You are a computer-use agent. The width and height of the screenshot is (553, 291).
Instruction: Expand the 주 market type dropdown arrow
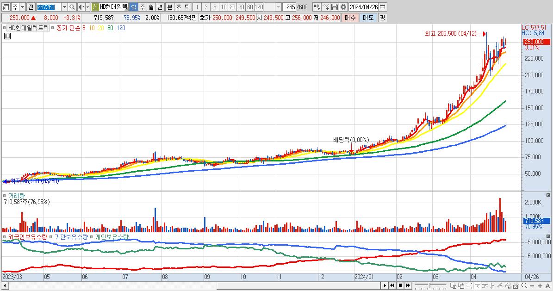(22, 7)
